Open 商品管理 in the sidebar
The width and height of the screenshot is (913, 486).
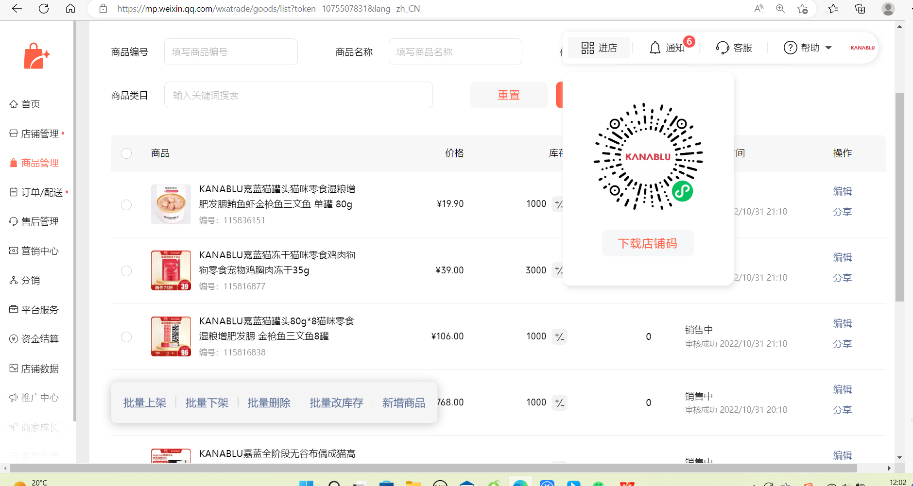click(34, 163)
